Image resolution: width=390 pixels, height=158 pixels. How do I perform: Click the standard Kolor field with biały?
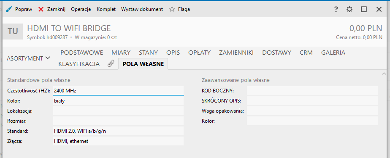(118, 101)
